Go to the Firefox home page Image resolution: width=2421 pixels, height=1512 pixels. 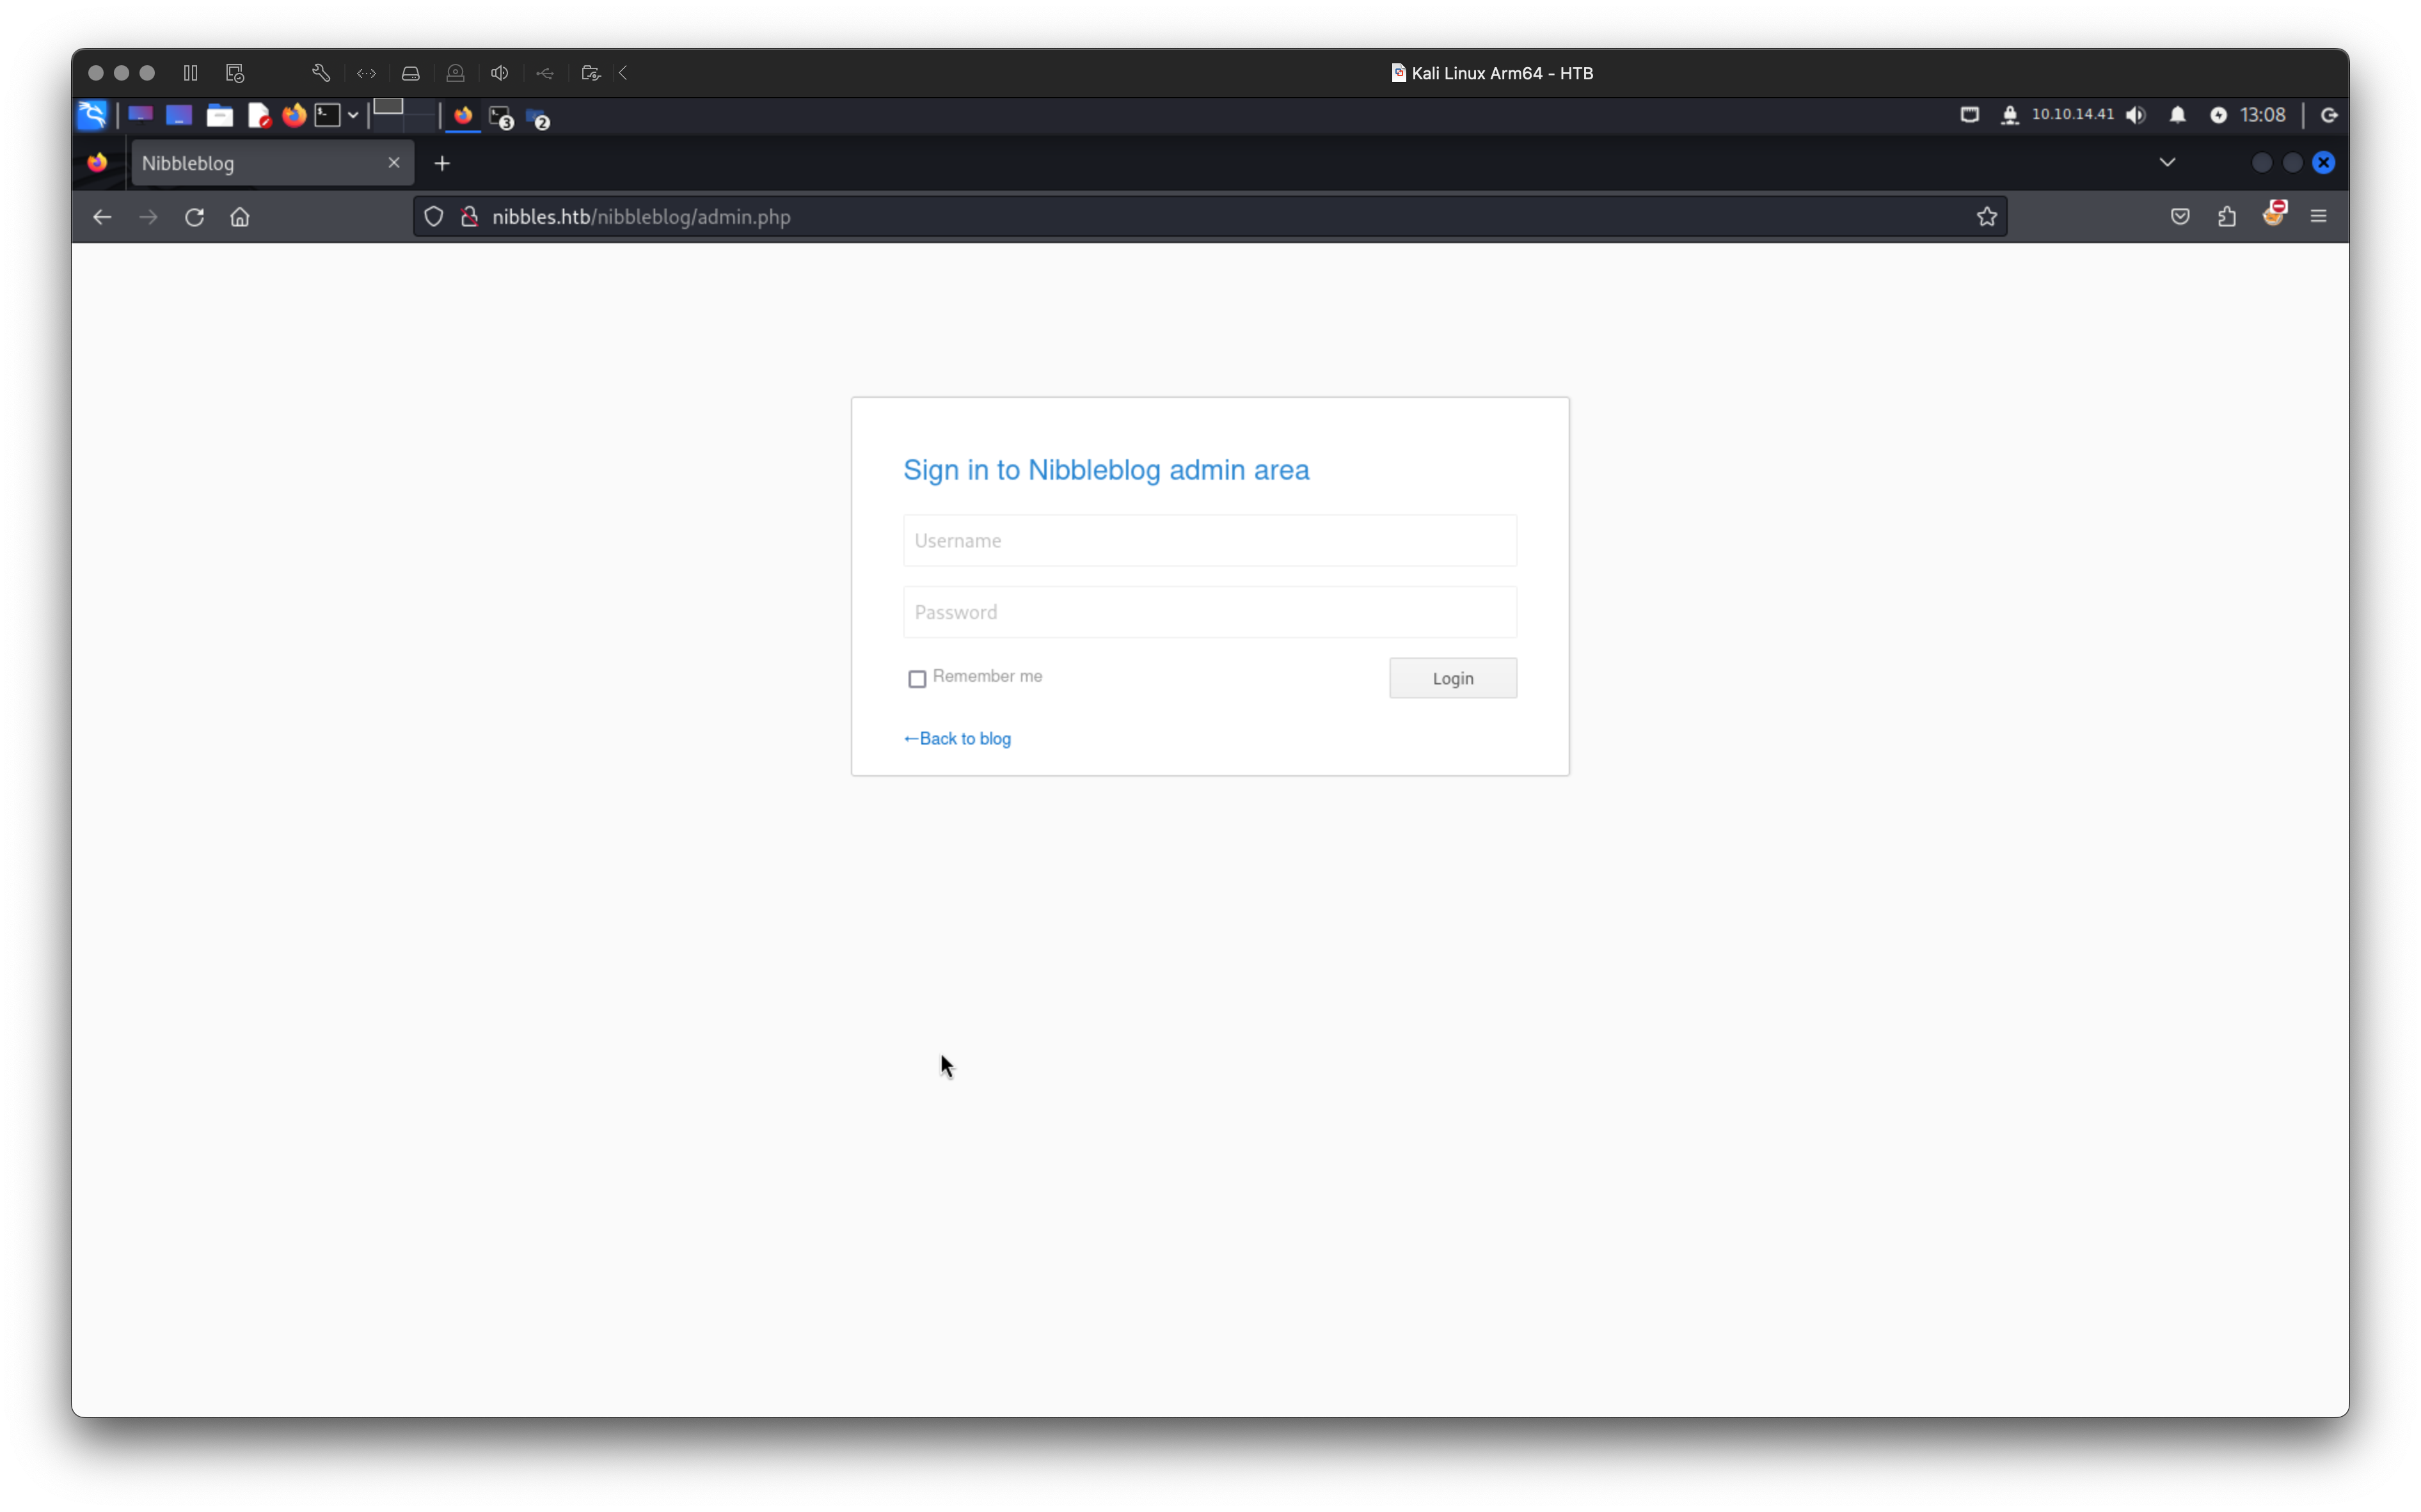(240, 217)
